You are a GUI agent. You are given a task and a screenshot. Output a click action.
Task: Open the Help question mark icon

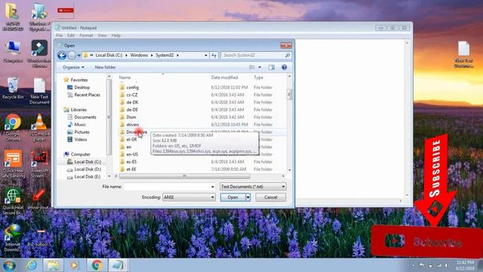[284, 67]
